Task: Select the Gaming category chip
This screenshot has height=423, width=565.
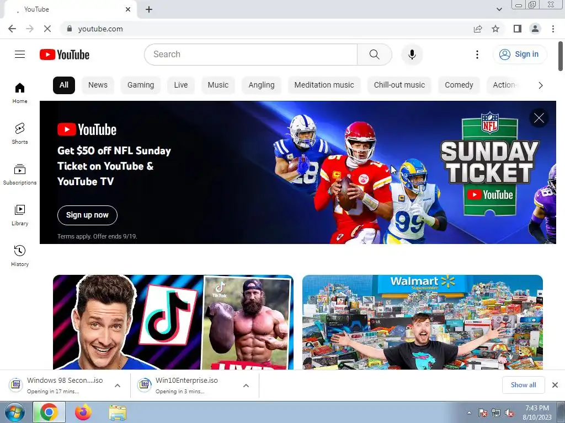Action: tap(141, 85)
